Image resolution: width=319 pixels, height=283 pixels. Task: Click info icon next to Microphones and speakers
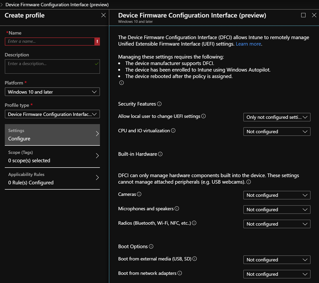point(177,209)
